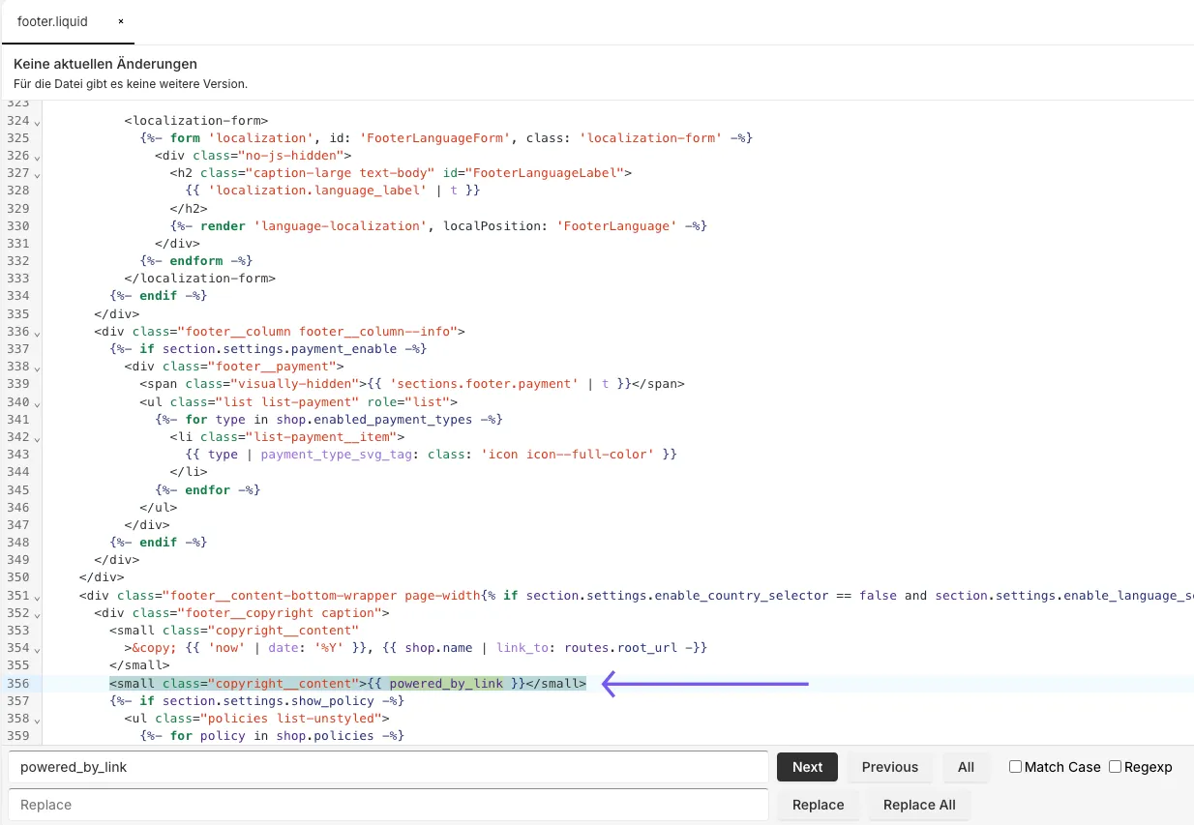1194x825 pixels.
Task: Collapse the div block at line 326
Action: 37,158
